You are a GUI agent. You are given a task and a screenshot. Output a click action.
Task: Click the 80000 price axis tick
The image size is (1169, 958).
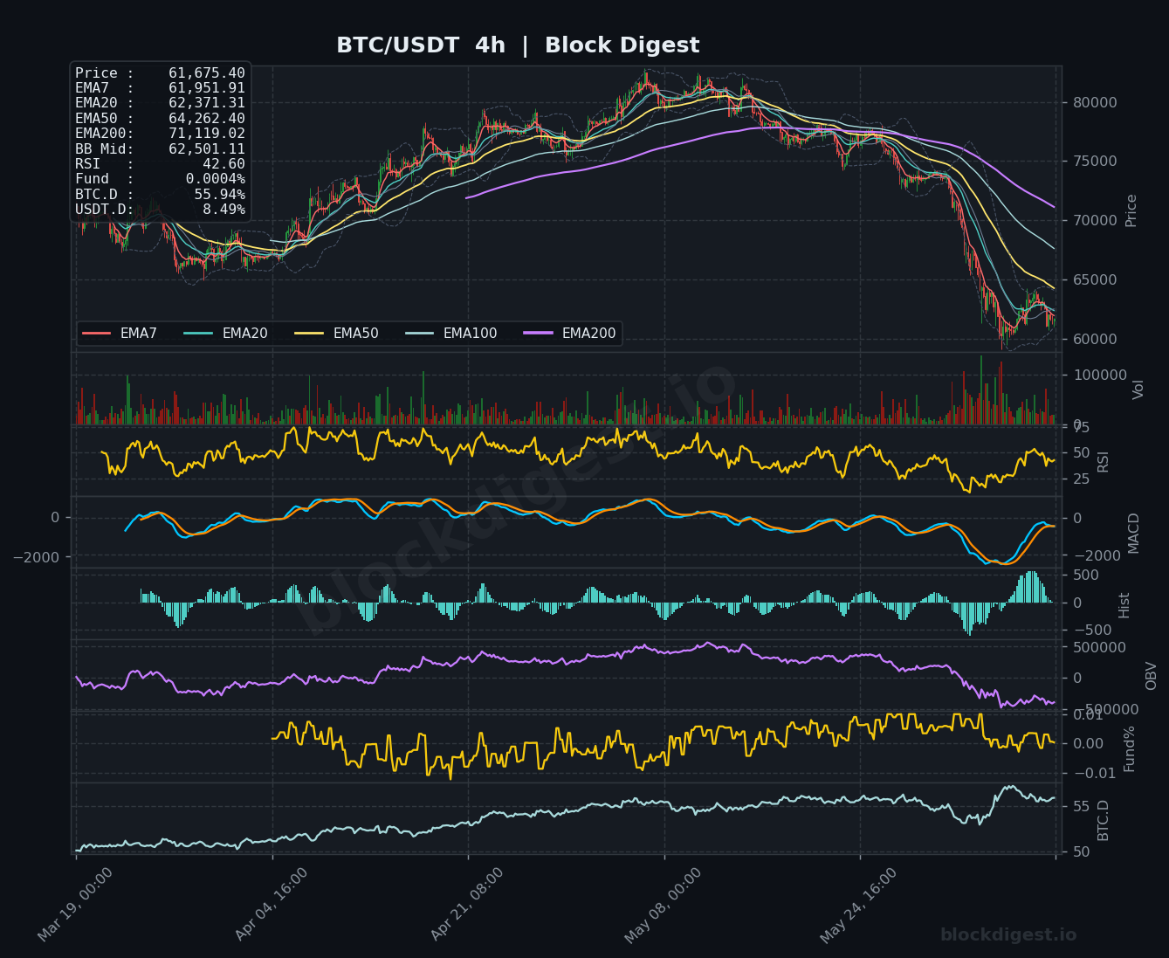tap(1093, 102)
